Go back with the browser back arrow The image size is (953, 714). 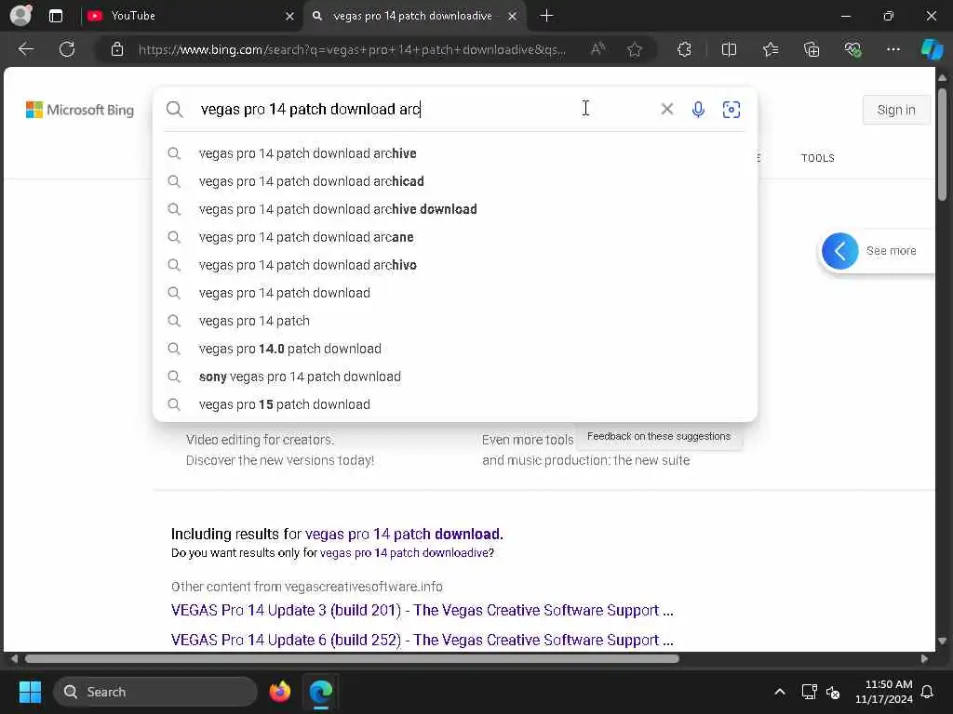pos(25,49)
